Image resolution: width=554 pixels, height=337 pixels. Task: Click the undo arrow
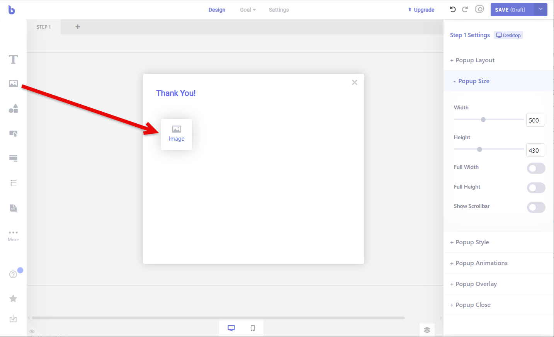coord(453,10)
